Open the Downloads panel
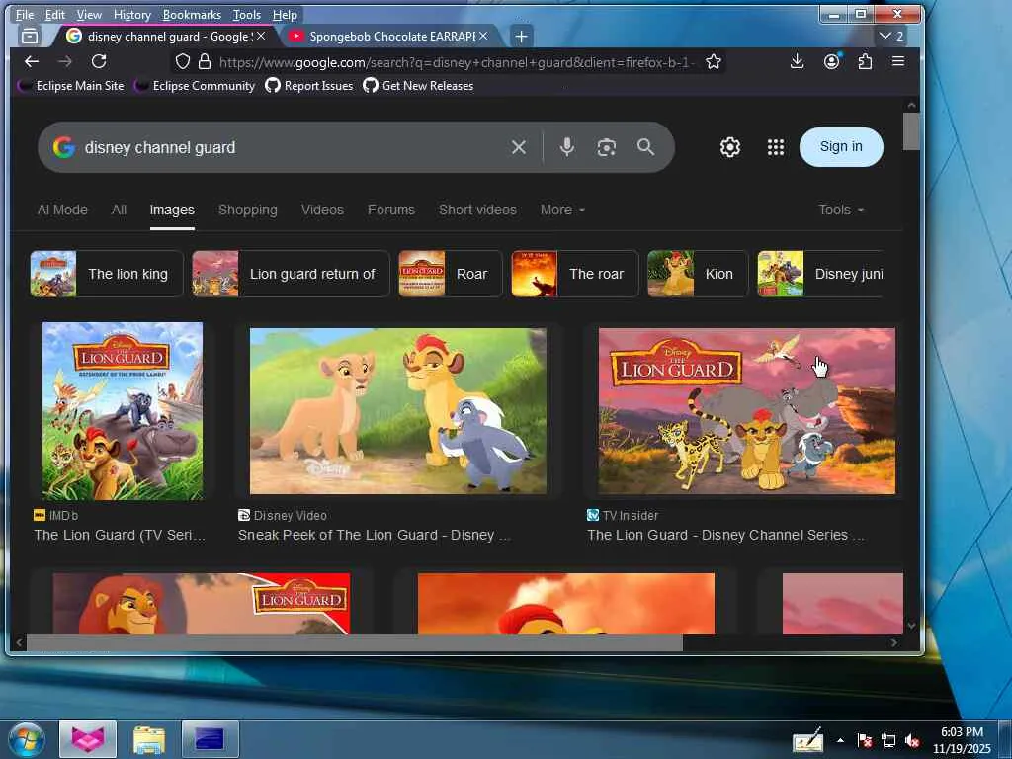Image resolution: width=1012 pixels, height=759 pixels. (x=798, y=62)
